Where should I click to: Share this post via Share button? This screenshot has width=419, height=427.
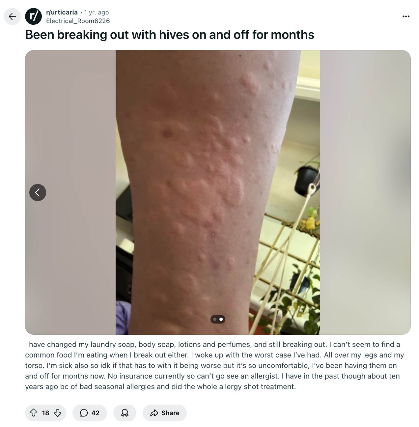165,413
